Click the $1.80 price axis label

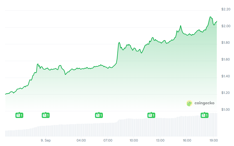click(x=226, y=43)
